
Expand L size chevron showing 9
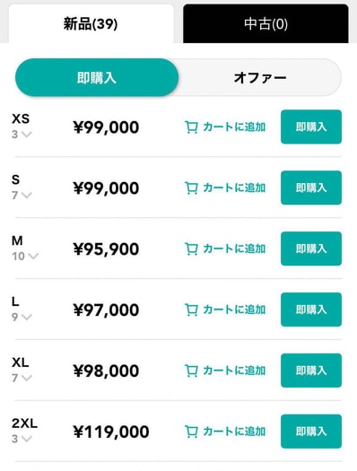click(x=27, y=317)
